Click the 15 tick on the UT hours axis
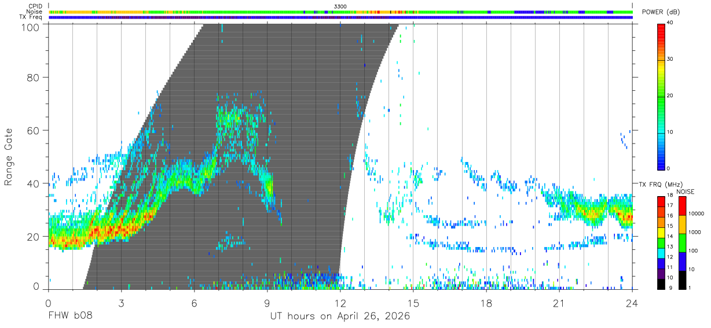This screenshot has width=711, height=328. point(413,303)
